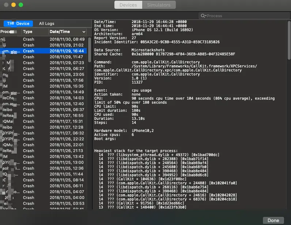Click the 'OS Version: iPhone OS 12.1' line

[143, 30]
